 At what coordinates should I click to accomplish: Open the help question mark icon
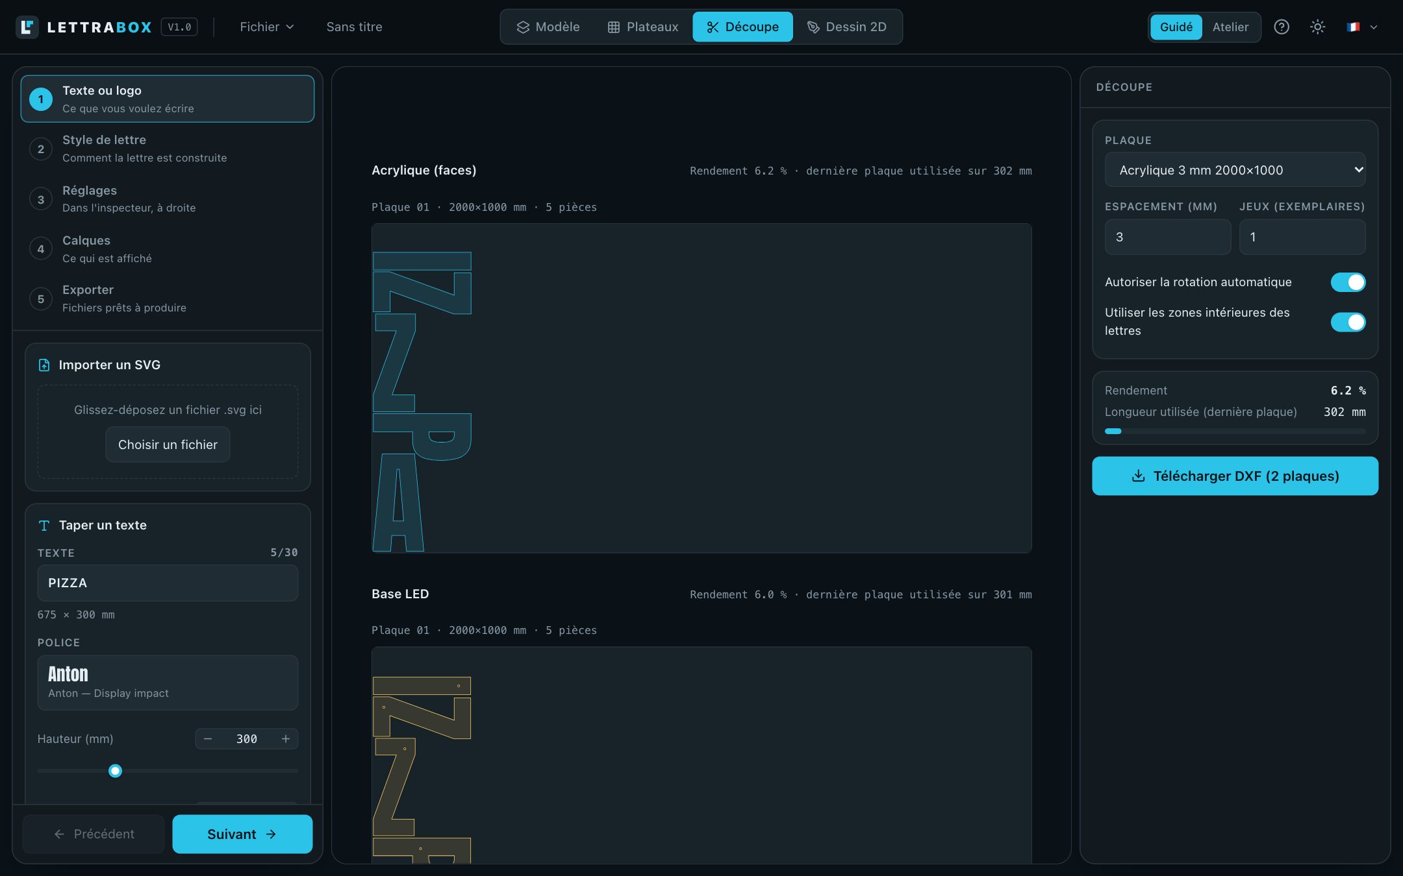coord(1282,27)
